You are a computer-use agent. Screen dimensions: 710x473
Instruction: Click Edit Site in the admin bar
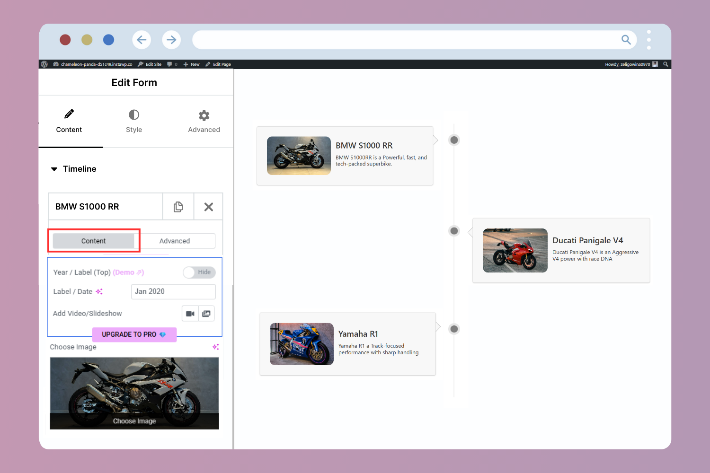(150, 64)
